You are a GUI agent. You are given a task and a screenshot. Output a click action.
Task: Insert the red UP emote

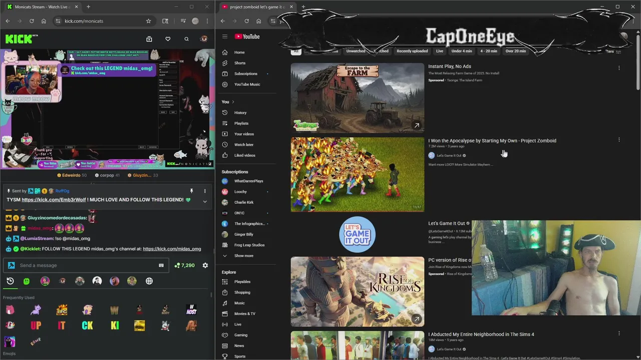[x=36, y=325]
